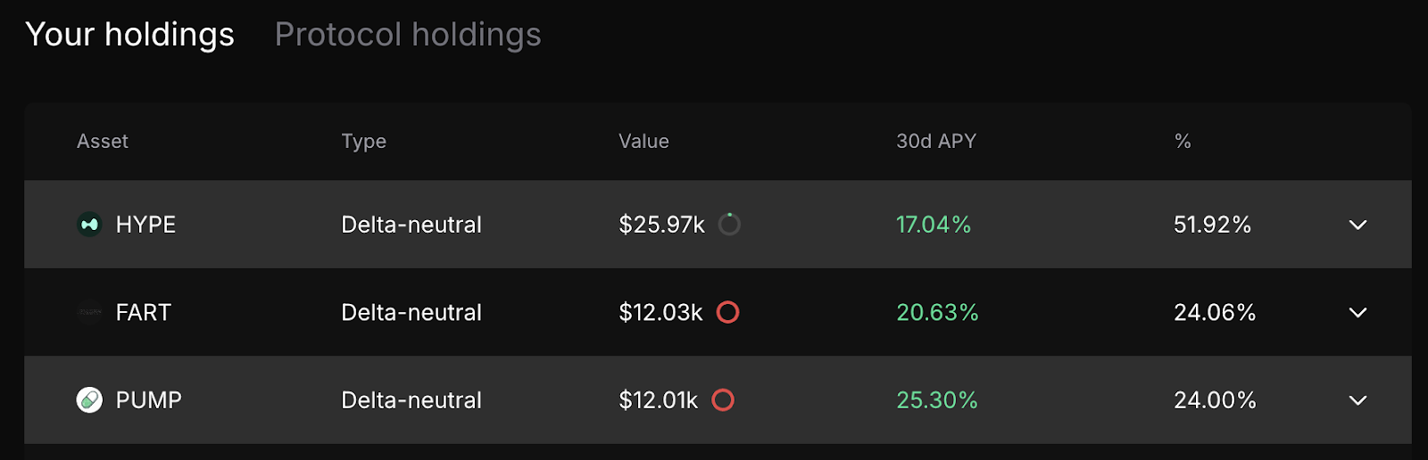Image resolution: width=1428 pixels, height=460 pixels.
Task: Expand the PUMP row chevron
Action: [1357, 400]
